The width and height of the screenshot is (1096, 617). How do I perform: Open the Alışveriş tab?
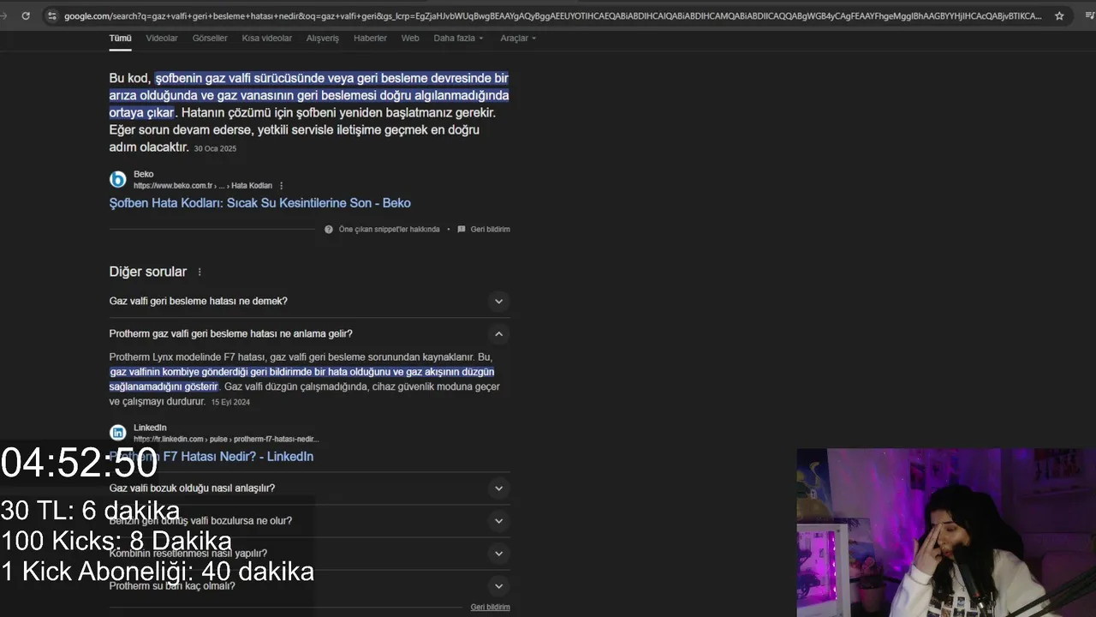point(323,38)
